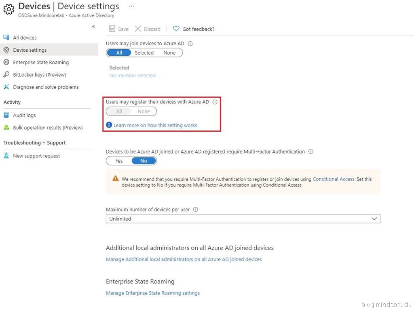Image resolution: width=414 pixels, height=309 pixels.
Task: Click info icon beside Maximum number of devices
Action: click(x=196, y=210)
